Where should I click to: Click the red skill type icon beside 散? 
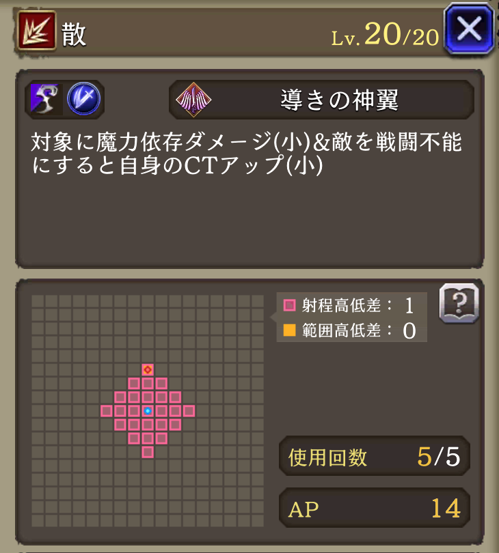coord(37,30)
